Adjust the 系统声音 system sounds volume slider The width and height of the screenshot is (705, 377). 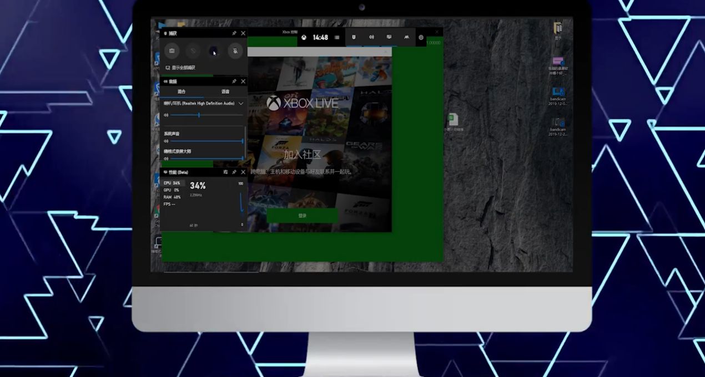207,141
